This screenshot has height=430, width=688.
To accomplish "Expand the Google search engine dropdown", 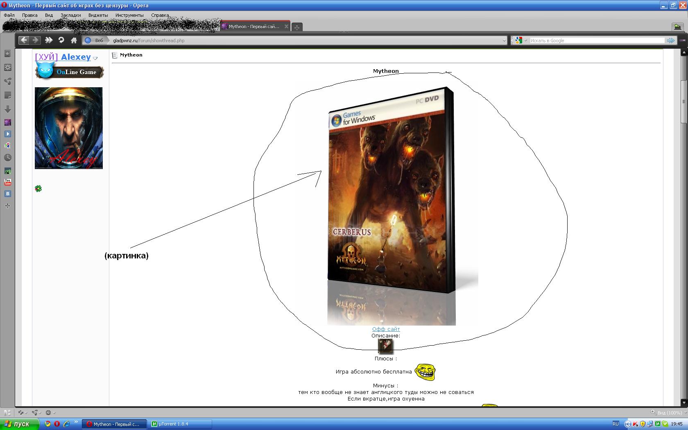I will tap(526, 41).
